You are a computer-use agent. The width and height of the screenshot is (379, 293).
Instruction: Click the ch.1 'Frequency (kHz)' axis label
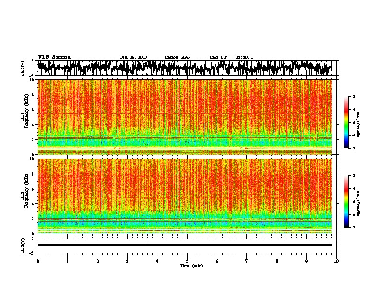click(27, 111)
